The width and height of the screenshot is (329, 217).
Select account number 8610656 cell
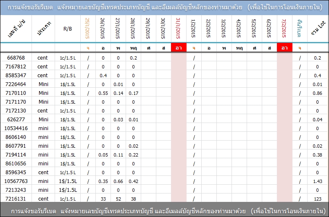click(x=16, y=163)
